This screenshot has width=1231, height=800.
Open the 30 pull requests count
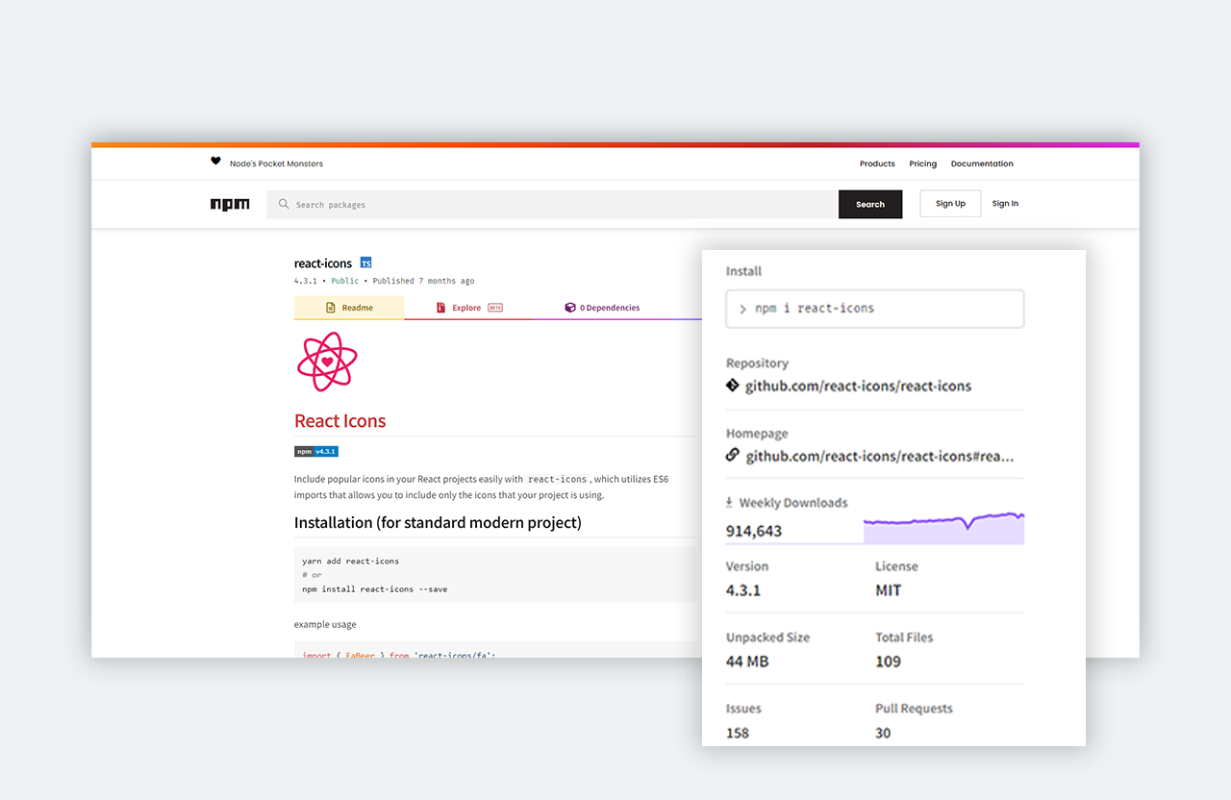pyautogui.click(x=883, y=733)
